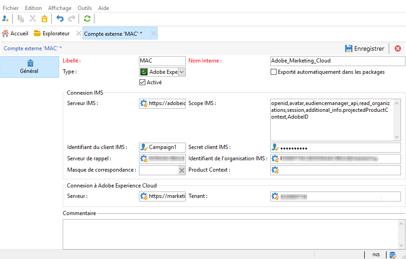This screenshot has height=259, width=406.
Task: Click the Copy toolbar icon
Action: click(x=21, y=19)
